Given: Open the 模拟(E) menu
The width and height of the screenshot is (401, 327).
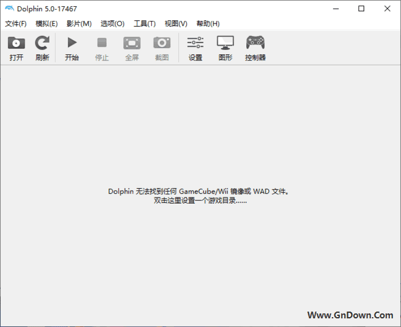Looking at the screenshot, I should click(x=47, y=23).
